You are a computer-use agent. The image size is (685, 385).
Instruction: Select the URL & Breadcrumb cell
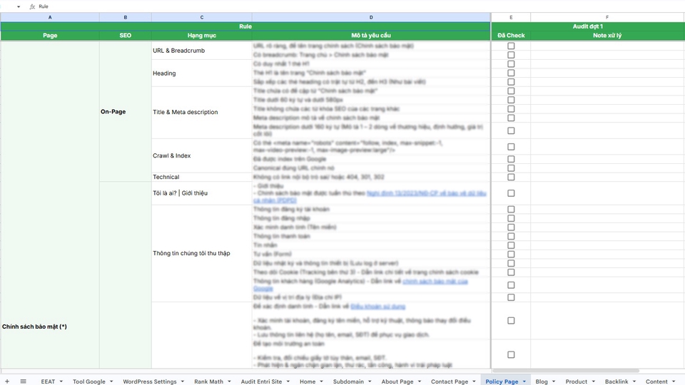pos(202,50)
